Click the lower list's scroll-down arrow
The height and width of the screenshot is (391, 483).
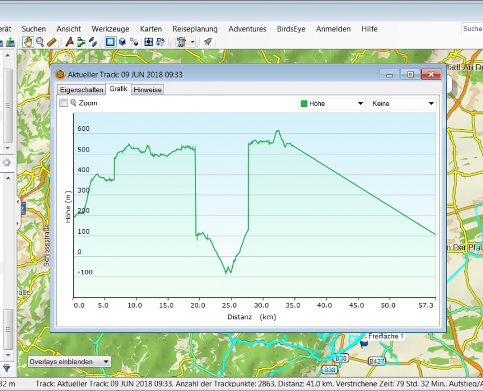[8, 355]
